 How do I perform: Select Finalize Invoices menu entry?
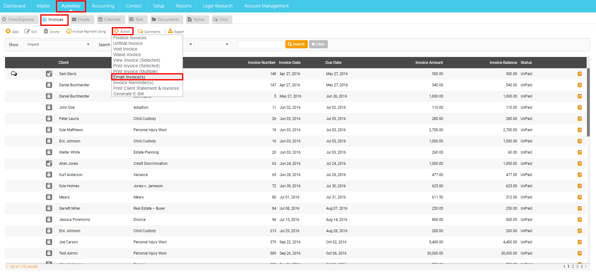click(x=130, y=38)
